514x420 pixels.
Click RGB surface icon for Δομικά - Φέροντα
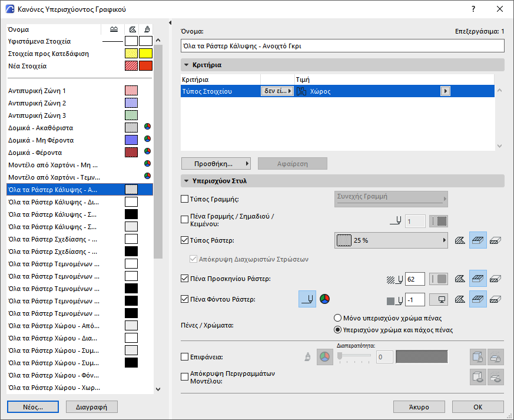[148, 151]
